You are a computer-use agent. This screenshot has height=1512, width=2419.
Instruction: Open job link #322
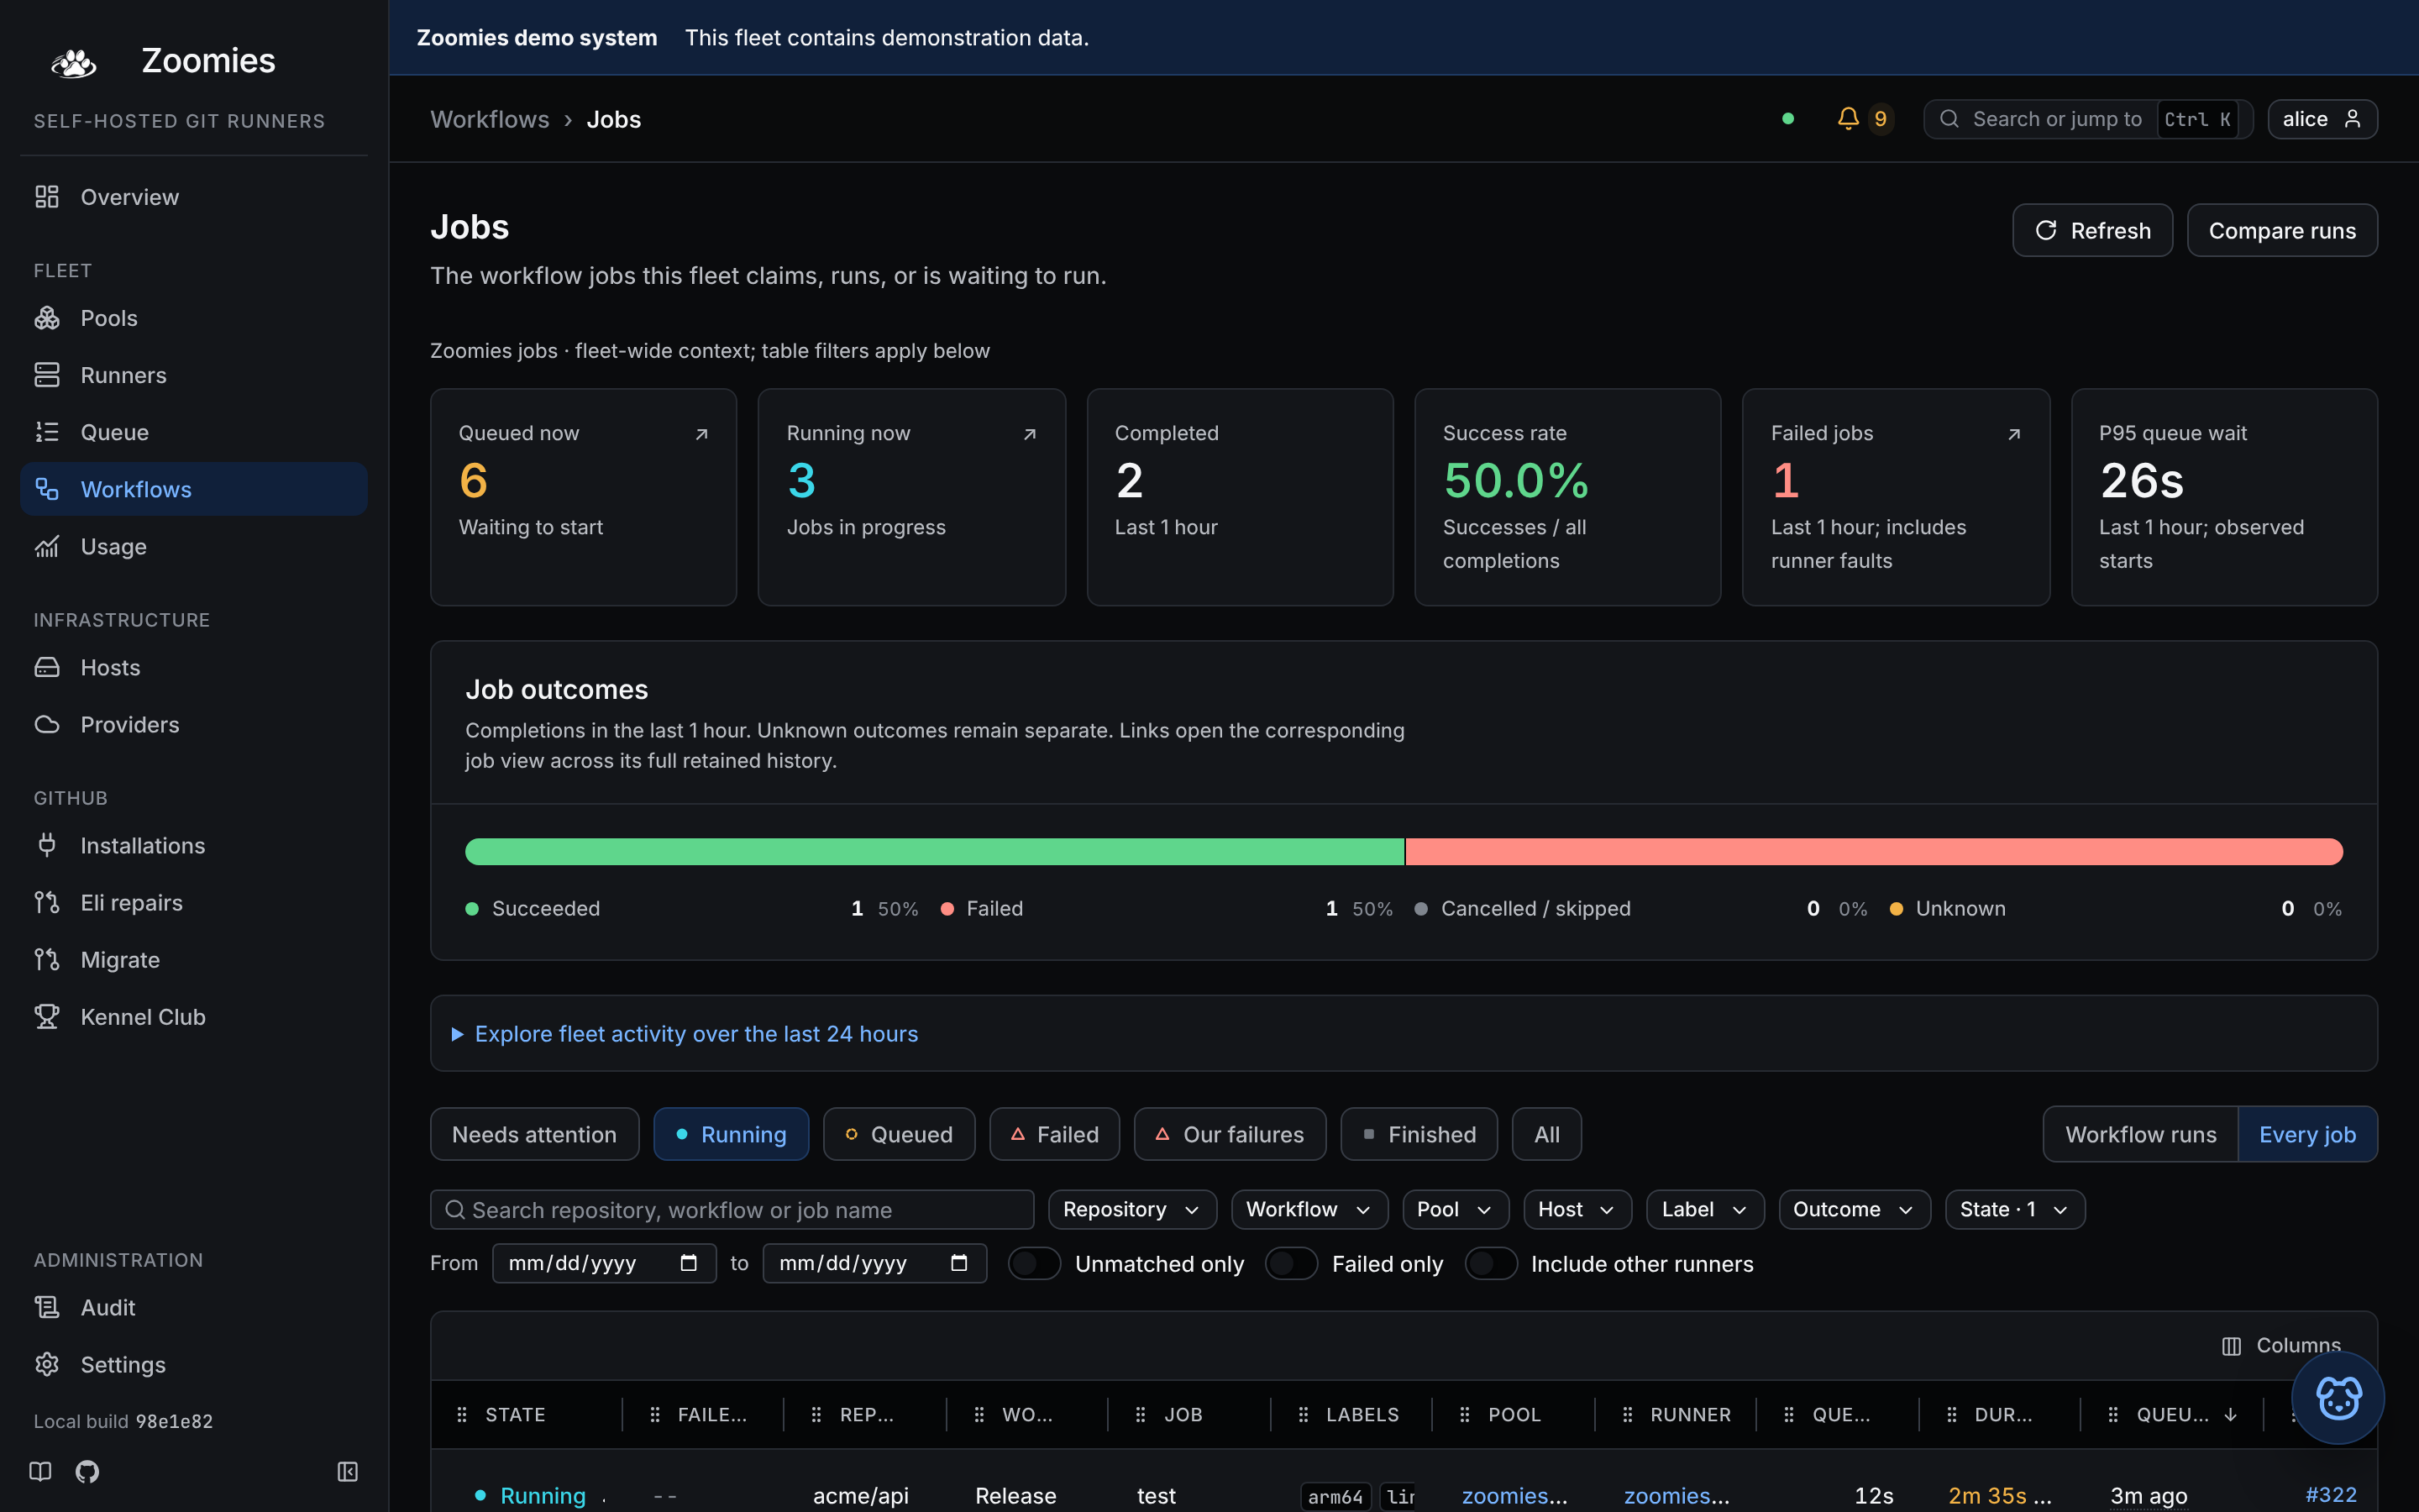2330,1494
